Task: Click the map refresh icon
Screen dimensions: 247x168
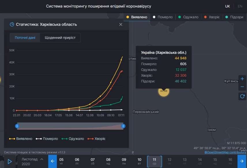Action: pyautogui.click(x=242, y=96)
